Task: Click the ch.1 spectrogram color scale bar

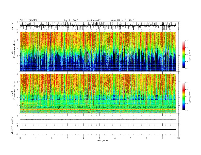Action: [x=183, y=55]
